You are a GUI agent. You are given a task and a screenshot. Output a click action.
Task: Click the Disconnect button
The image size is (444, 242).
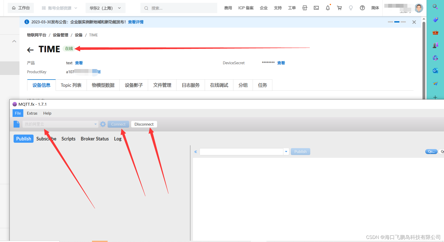[144, 124]
